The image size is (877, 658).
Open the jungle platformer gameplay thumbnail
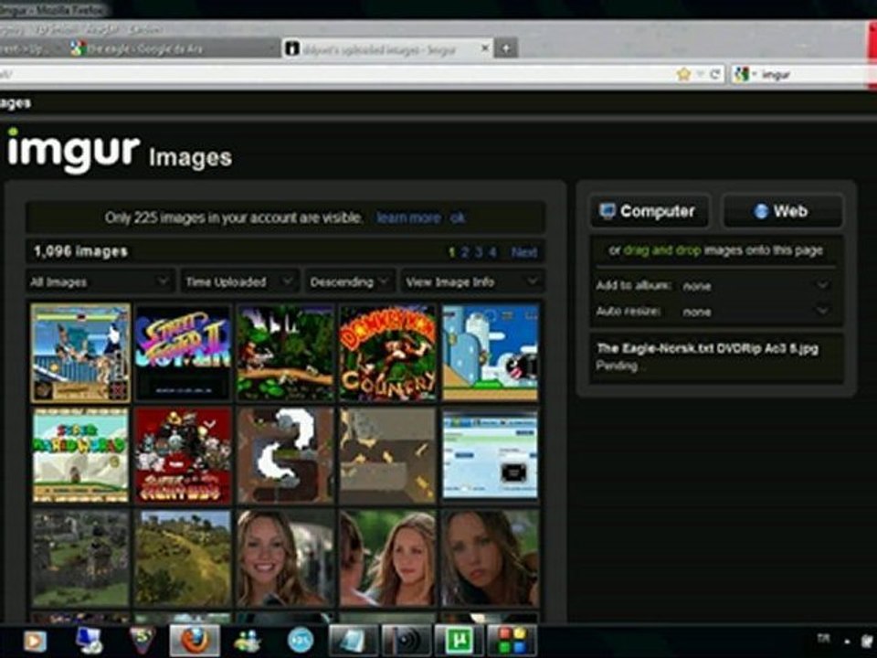point(285,353)
